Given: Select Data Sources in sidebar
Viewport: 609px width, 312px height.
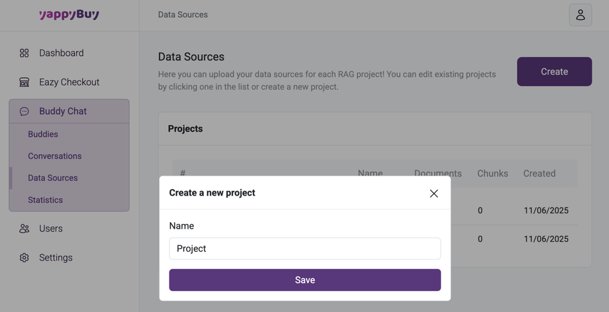Looking at the screenshot, I should pos(53,178).
